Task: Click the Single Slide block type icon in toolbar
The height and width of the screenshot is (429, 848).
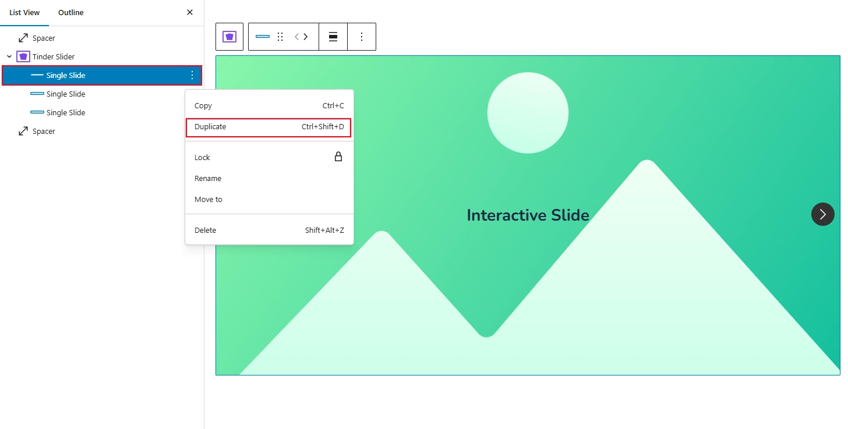Action: (263, 37)
